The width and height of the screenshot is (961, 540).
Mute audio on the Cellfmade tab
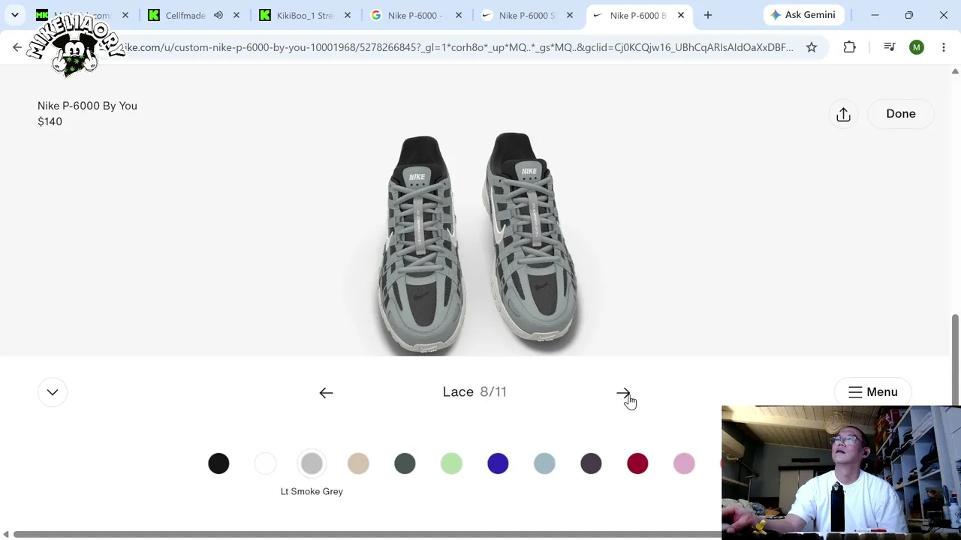pos(218,15)
